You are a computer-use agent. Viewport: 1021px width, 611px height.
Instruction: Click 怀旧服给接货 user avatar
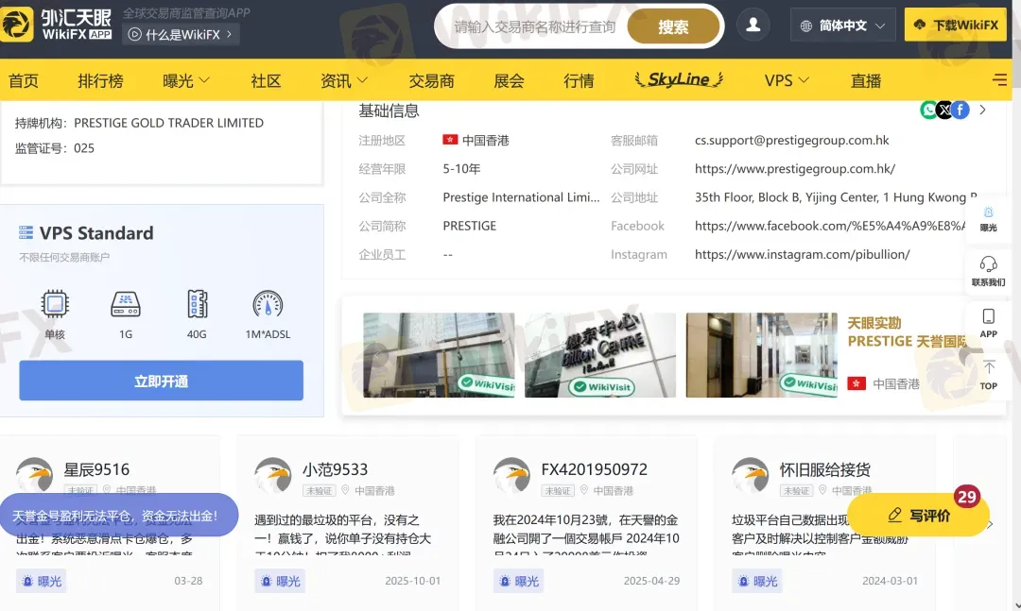point(750,476)
